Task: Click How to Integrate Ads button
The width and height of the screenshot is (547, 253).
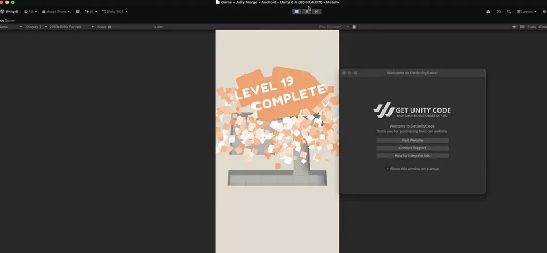Action: click(412, 156)
